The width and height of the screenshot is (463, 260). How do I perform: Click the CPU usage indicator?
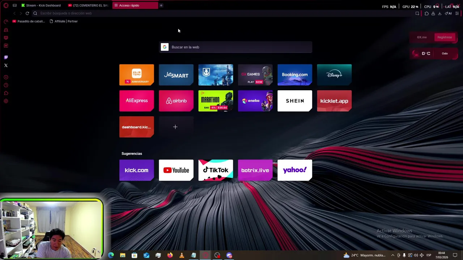pos(431,6)
